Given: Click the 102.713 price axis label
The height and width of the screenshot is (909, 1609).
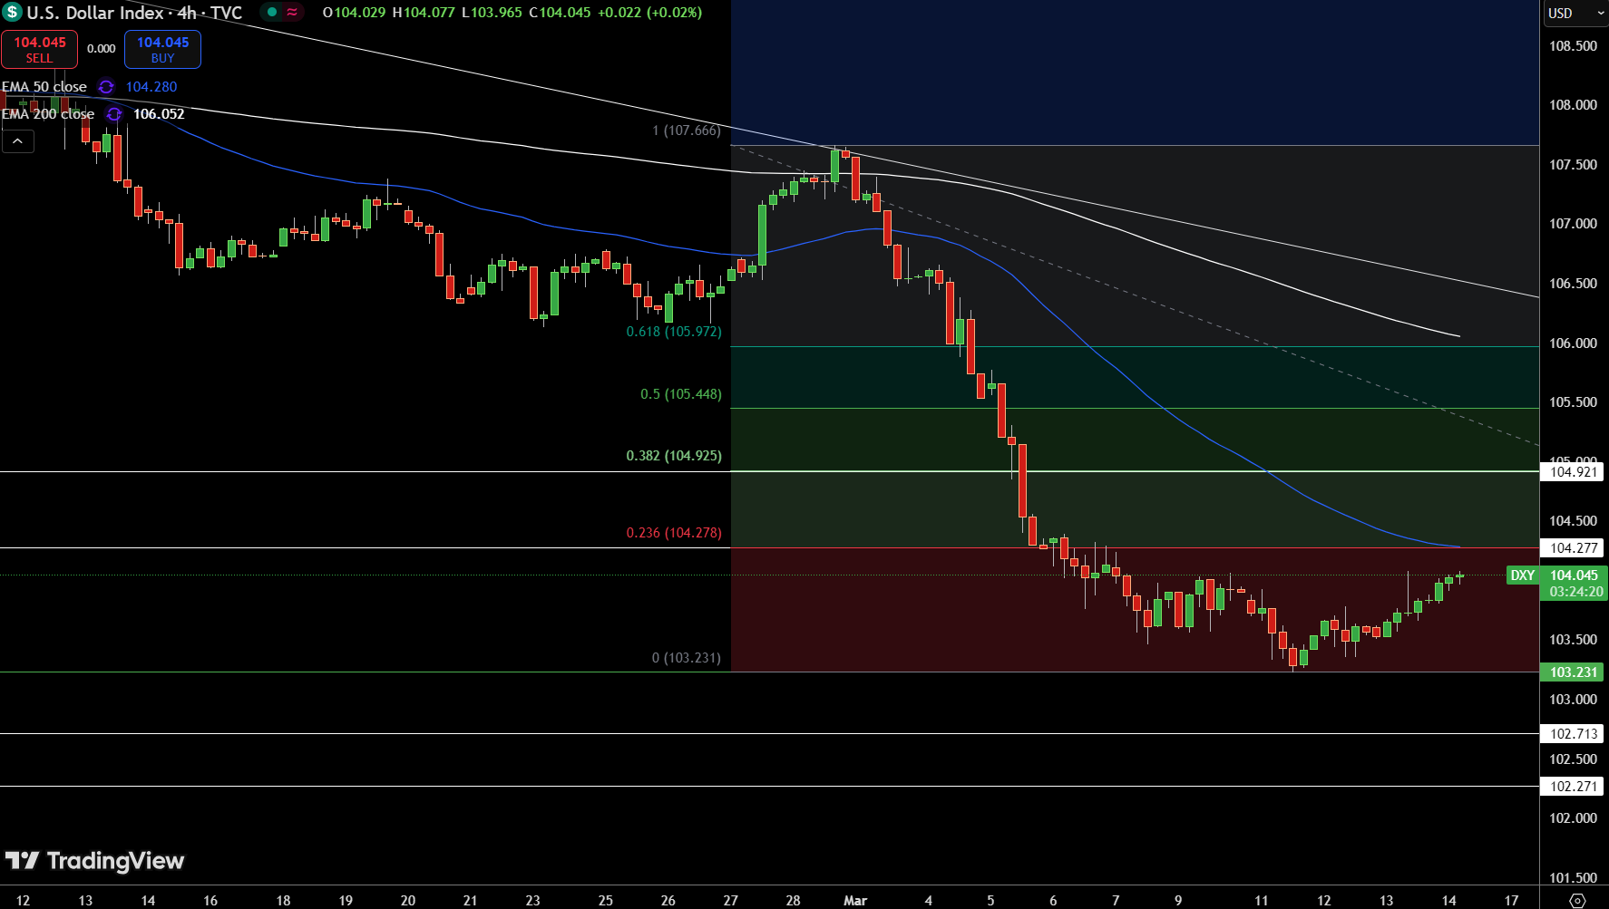Looking at the screenshot, I should pyautogui.click(x=1573, y=734).
